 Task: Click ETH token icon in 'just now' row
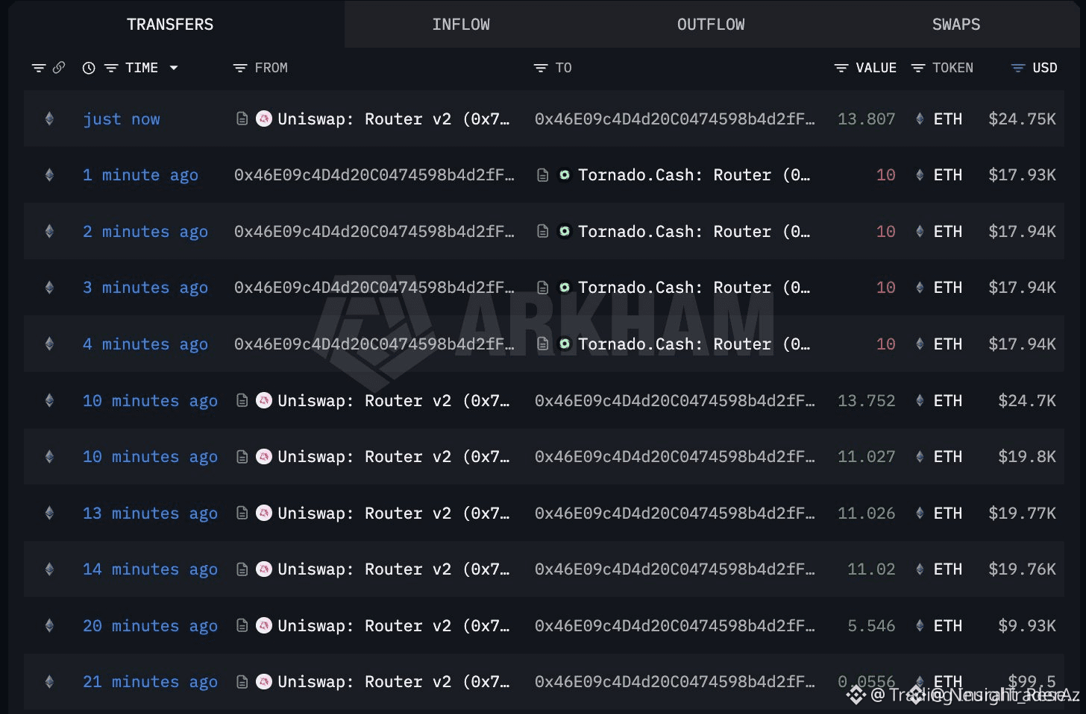[920, 119]
